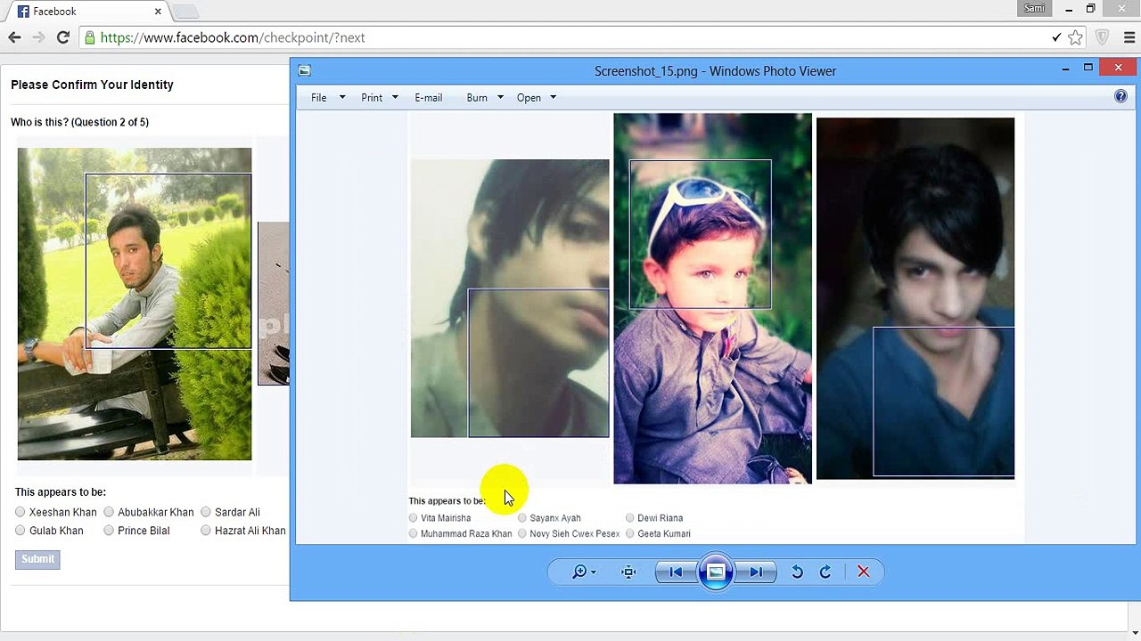Screen dimensions: 1141x641
Task: Click browser scrollbar down arrow
Action: [1135, 633]
